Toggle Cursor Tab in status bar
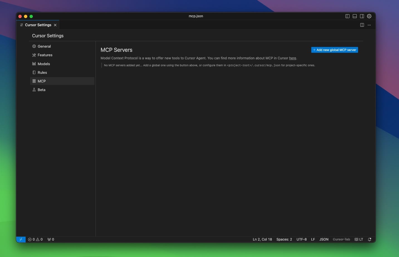399x257 pixels. [341, 239]
